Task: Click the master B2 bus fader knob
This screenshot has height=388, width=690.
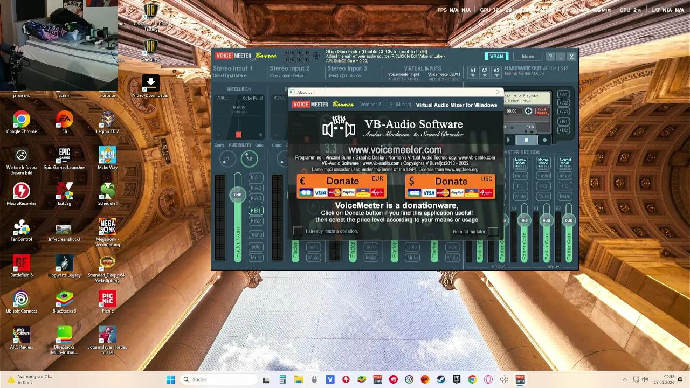Action: (x=569, y=220)
